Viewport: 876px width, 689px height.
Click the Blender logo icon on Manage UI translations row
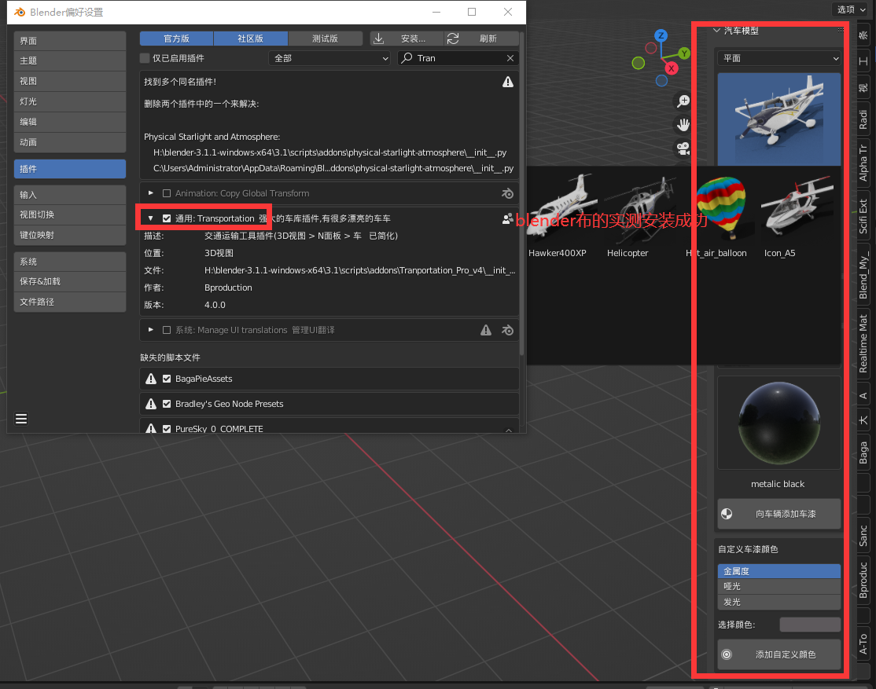507,330
